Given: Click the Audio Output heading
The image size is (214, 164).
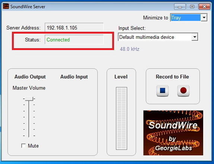Looking at the screenshot, I should pos(30,77).
